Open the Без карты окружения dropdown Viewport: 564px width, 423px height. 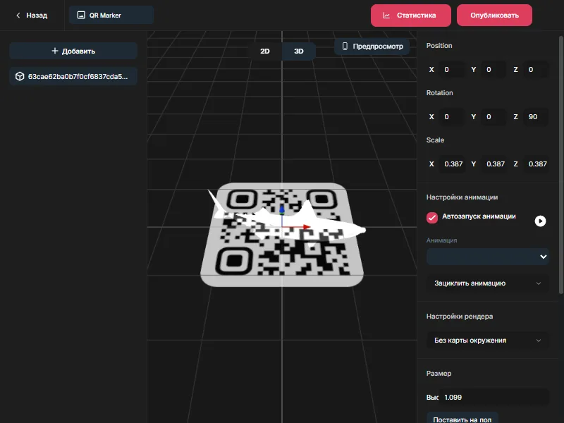click(x=488, y=341)
